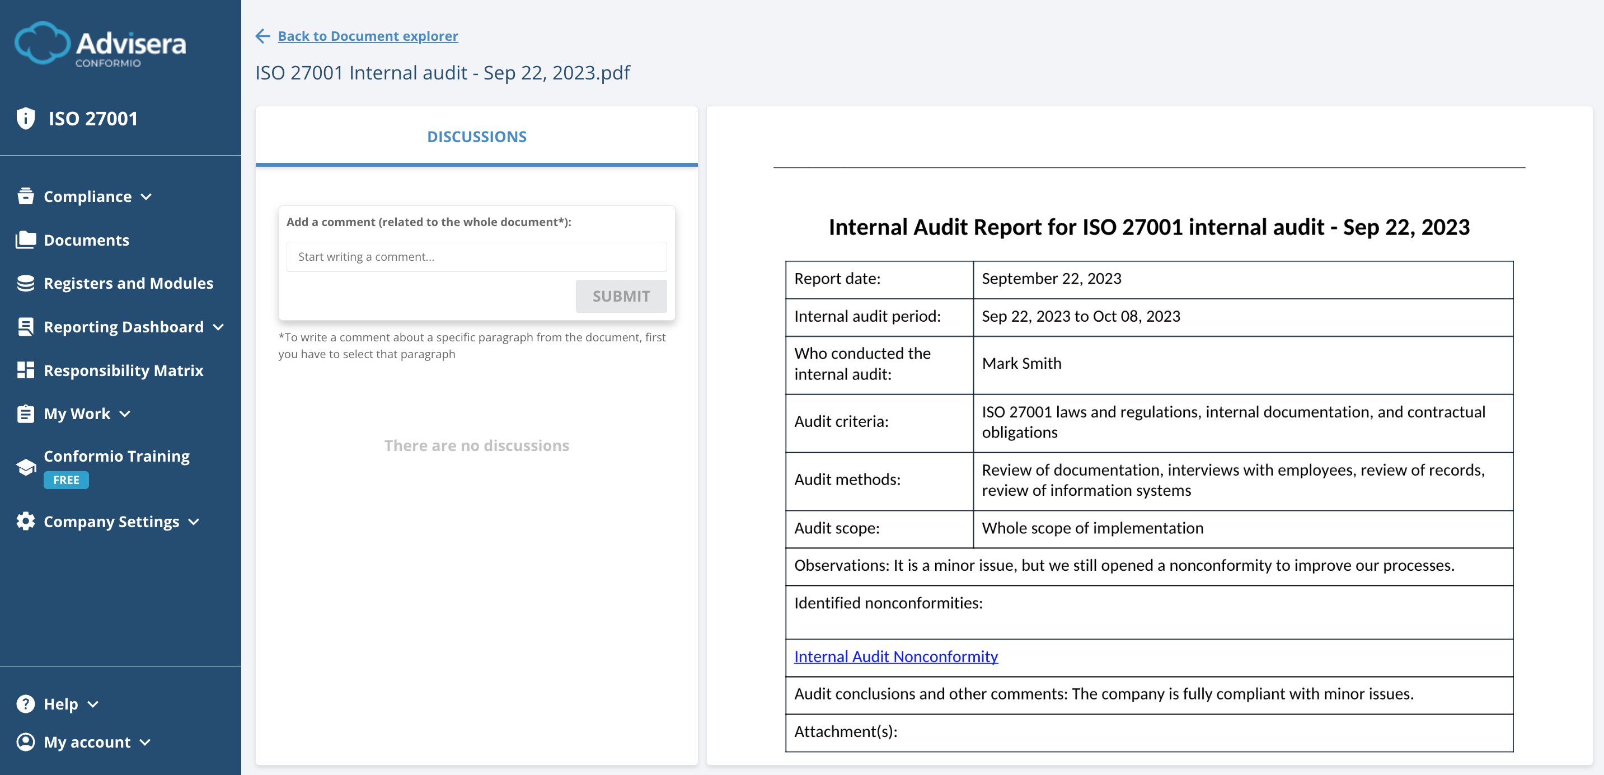
Task: Switch to the DISCUSSIONS tab
Action: pos(476,137)
